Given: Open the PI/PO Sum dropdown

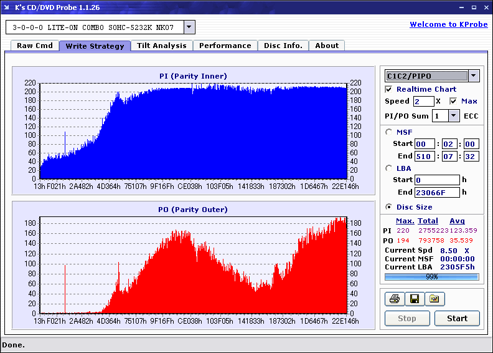Looking at the screenshot, I should pos(453,115).
